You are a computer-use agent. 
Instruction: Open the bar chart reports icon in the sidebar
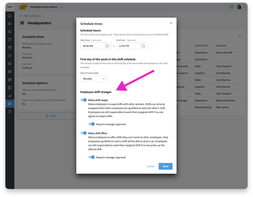[10, 96]
